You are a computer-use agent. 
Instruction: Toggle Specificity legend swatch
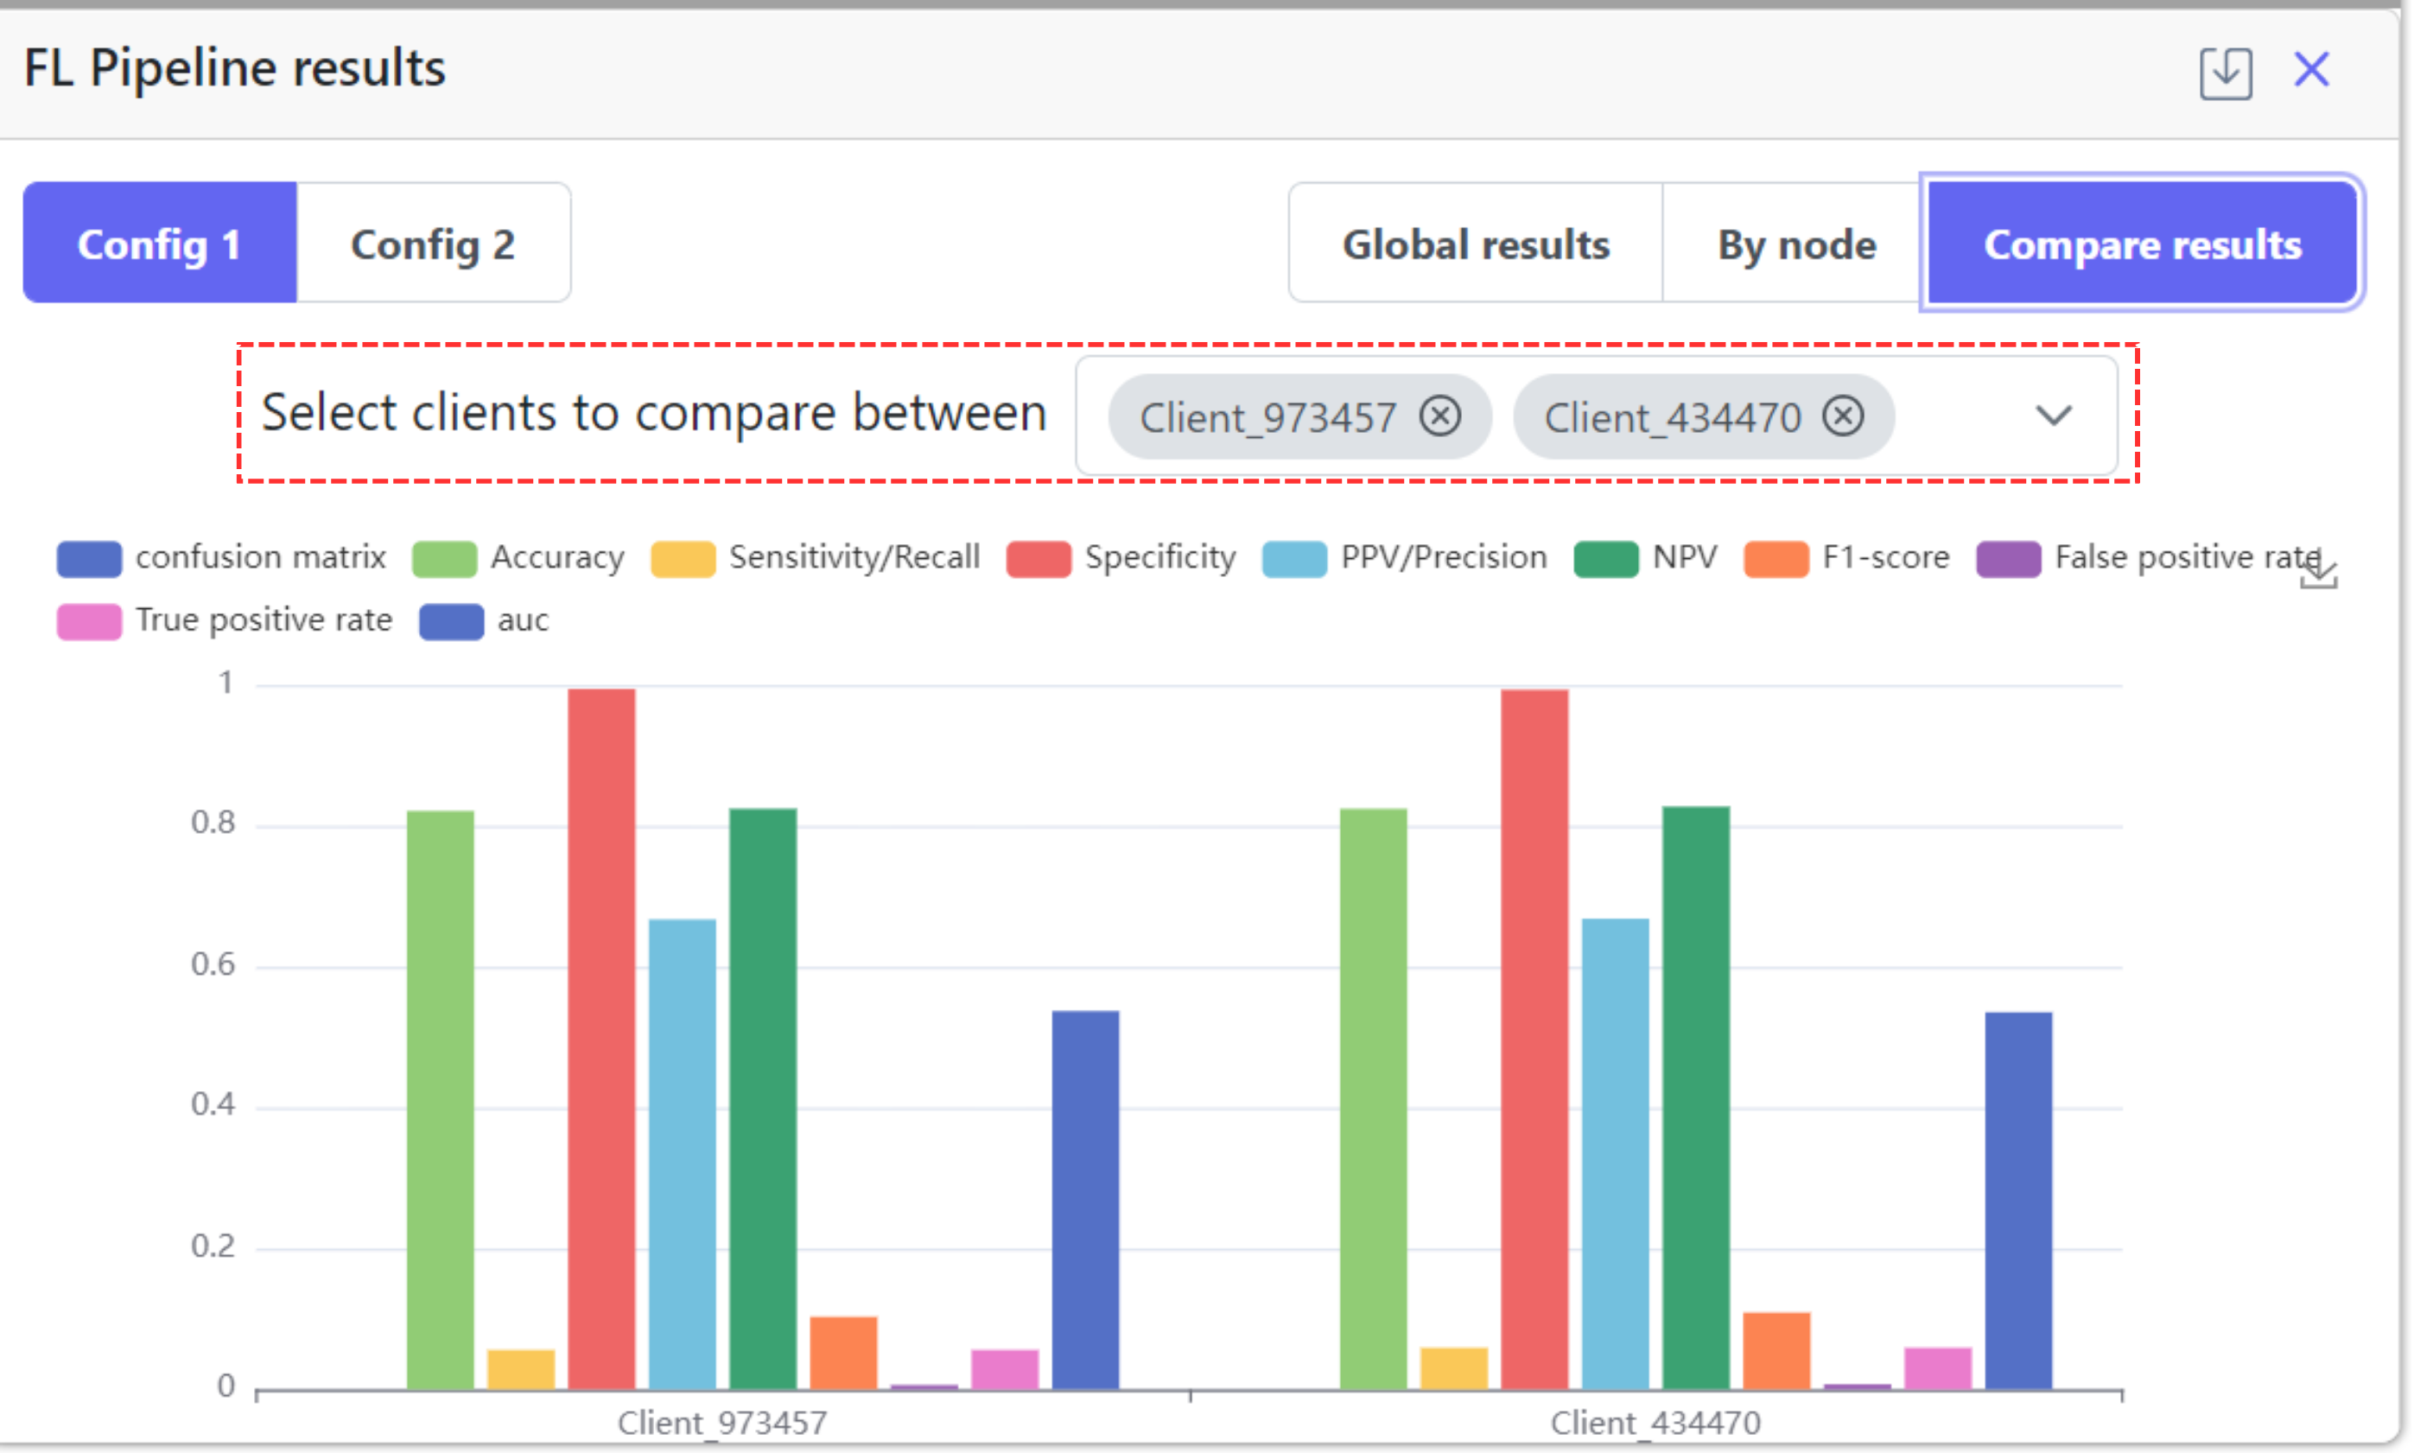(x=1038, y=559)
